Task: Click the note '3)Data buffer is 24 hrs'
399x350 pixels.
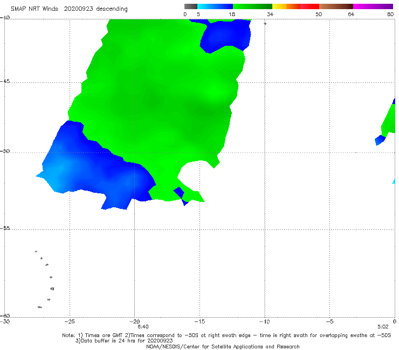Action: point(124,341)
